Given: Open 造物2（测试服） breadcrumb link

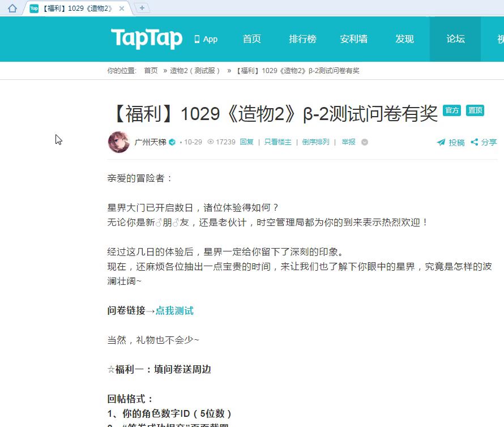Looking at the screenshot, I should tap(195, 71).
